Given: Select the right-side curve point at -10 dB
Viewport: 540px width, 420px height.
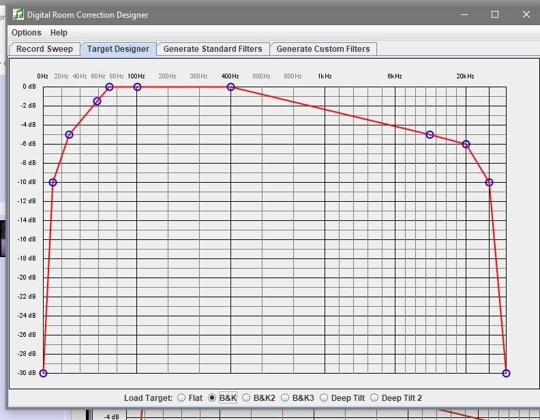Looking at the screenshot, I should click(489, 183).
